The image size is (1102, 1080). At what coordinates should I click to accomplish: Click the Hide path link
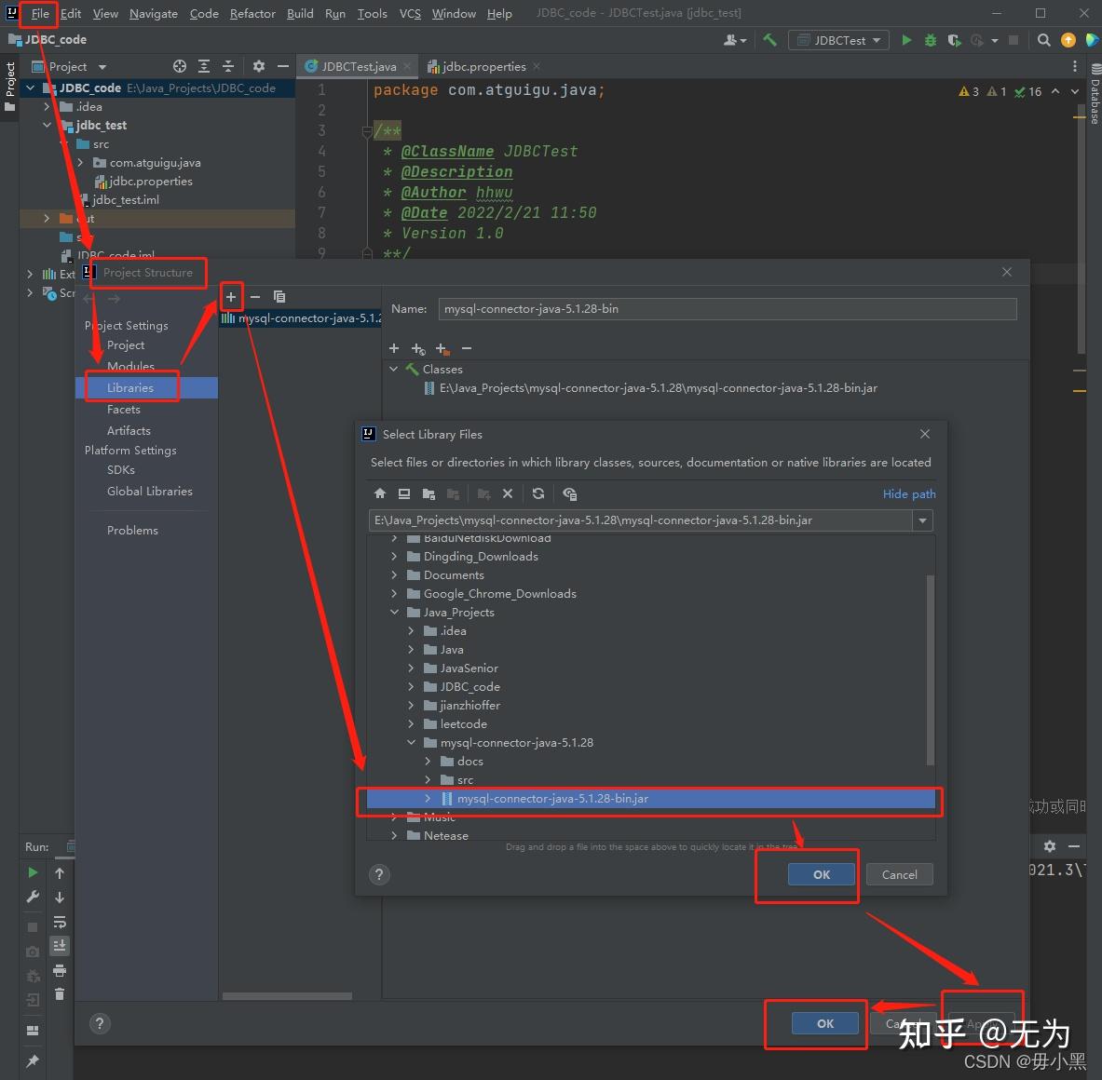point(908,493)
